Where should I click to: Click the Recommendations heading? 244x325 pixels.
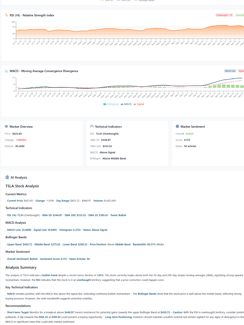(18, 306)
